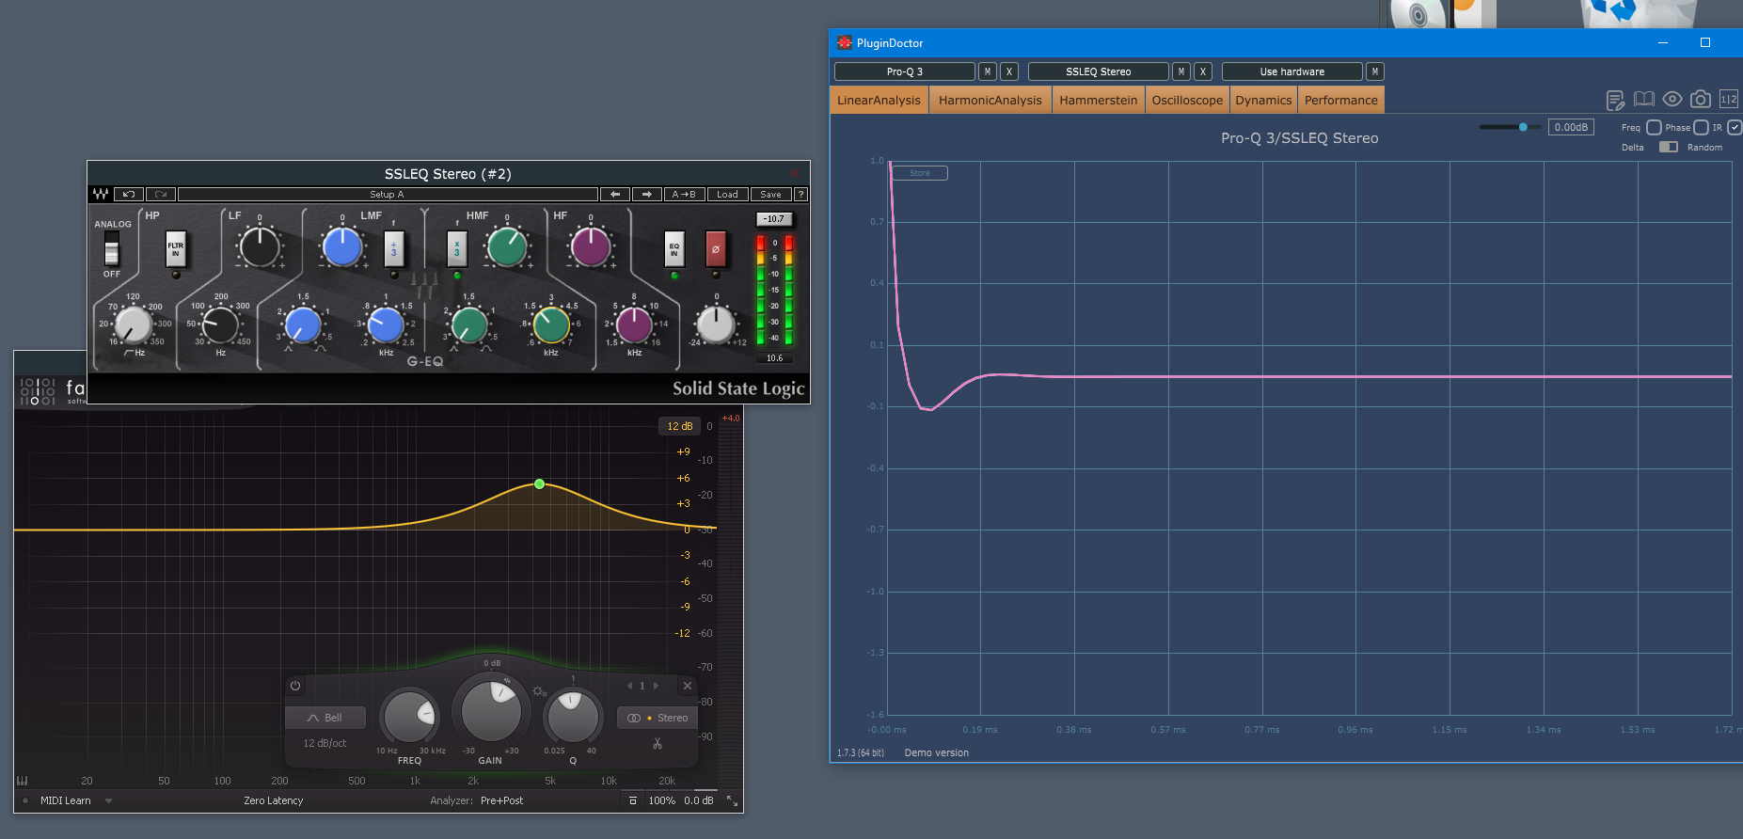
Task: Switch to the Hammerstein tab
Action: click(1099, 100)
